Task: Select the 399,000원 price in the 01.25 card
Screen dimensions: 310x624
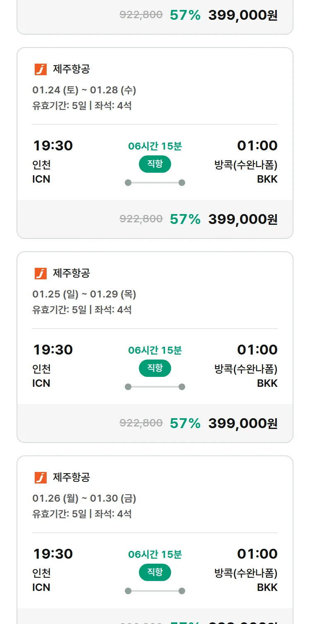Action: (243, 423)
